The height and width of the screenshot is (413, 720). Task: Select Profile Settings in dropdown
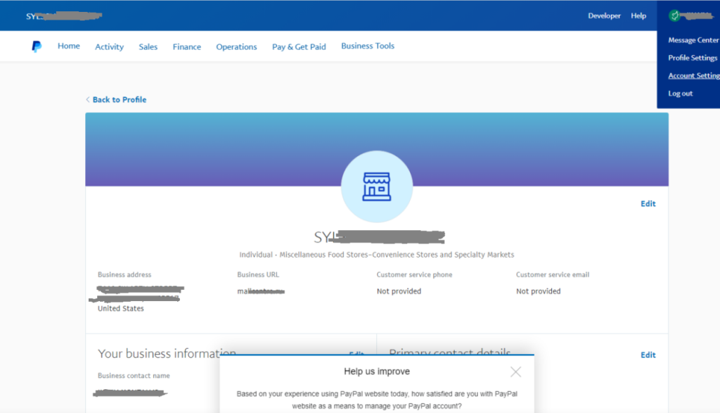tap(692, 58)
